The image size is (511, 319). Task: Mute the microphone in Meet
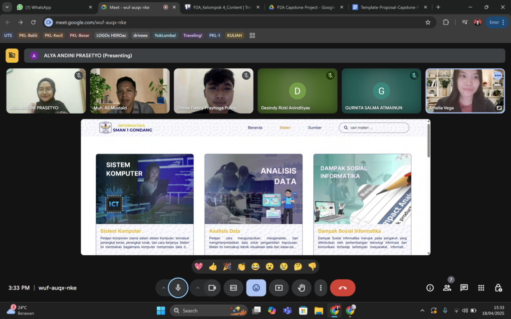(178, 288)
